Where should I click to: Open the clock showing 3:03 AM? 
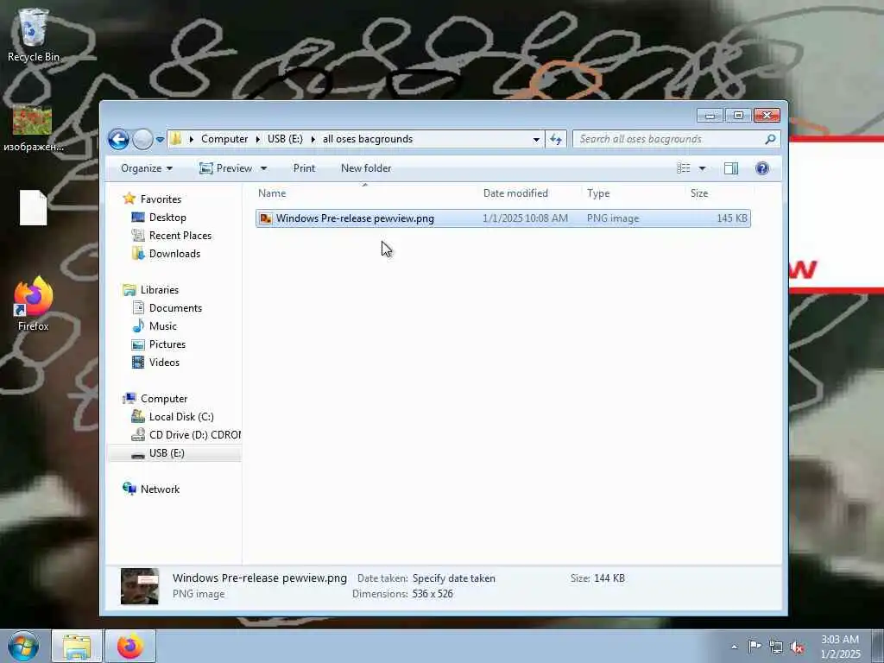coord(840,647)
